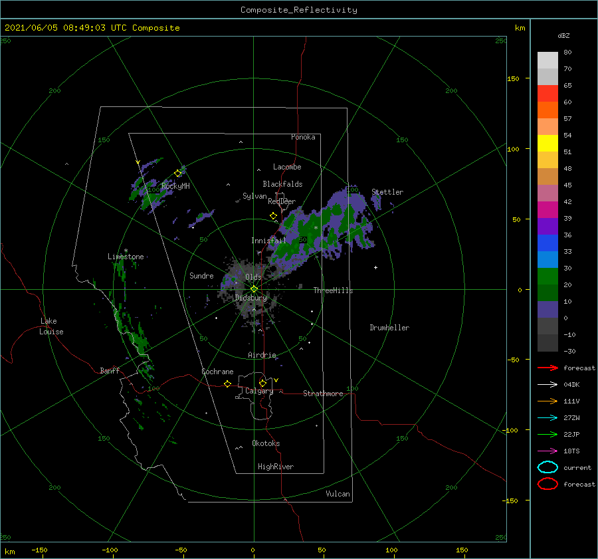Click the Innisfail label
Screen dimensions: 598x559
[x=268, y=241]
